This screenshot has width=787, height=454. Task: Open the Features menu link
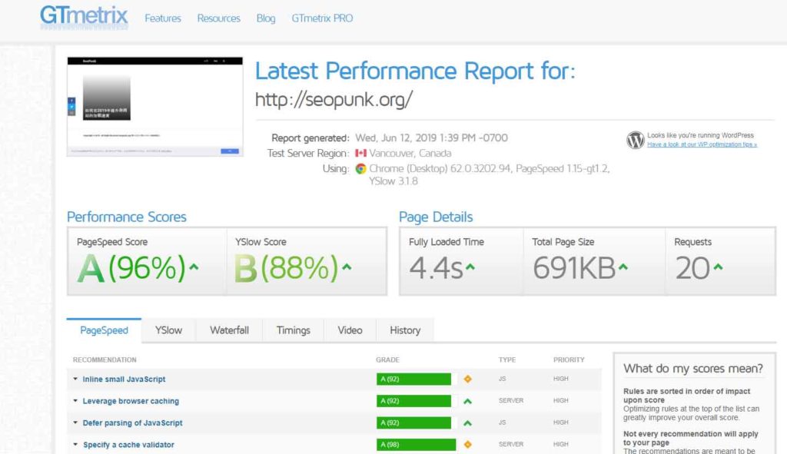click(x=163, y=18)
